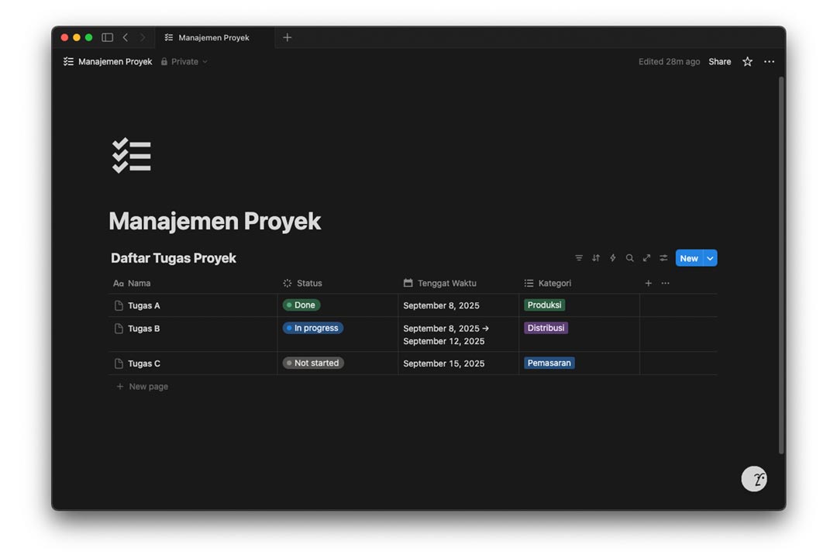This screenshot has height=558, width=837.
Task: Open the view settings sliders icon
Action: click(663, 258)
